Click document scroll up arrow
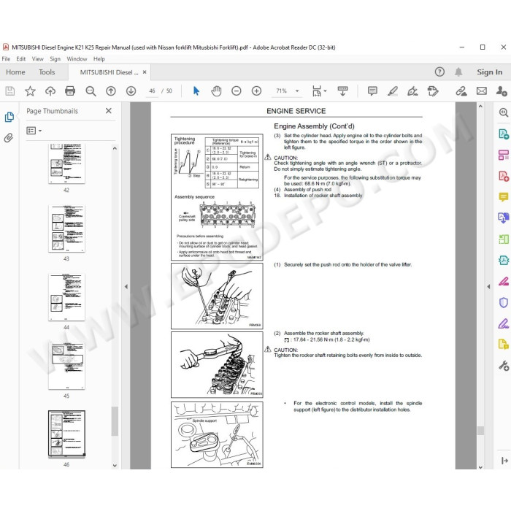 pos(480,107)
